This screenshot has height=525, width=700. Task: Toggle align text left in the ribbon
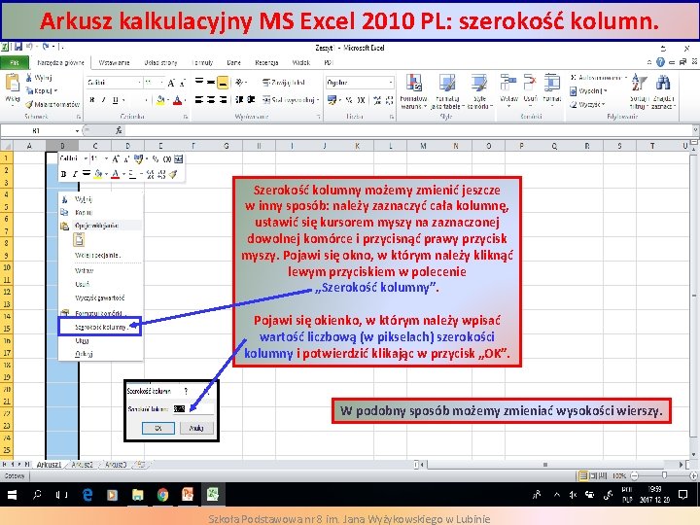(199, 99)
